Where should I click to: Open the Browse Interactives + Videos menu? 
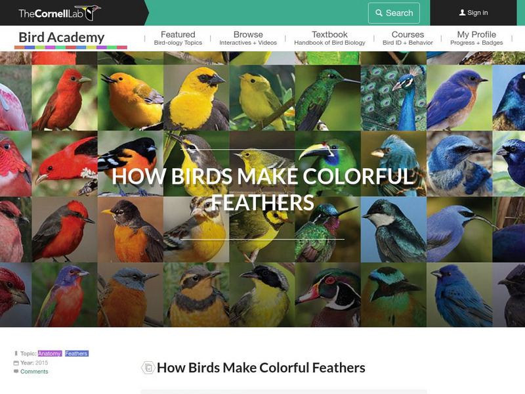coord(248,38)
